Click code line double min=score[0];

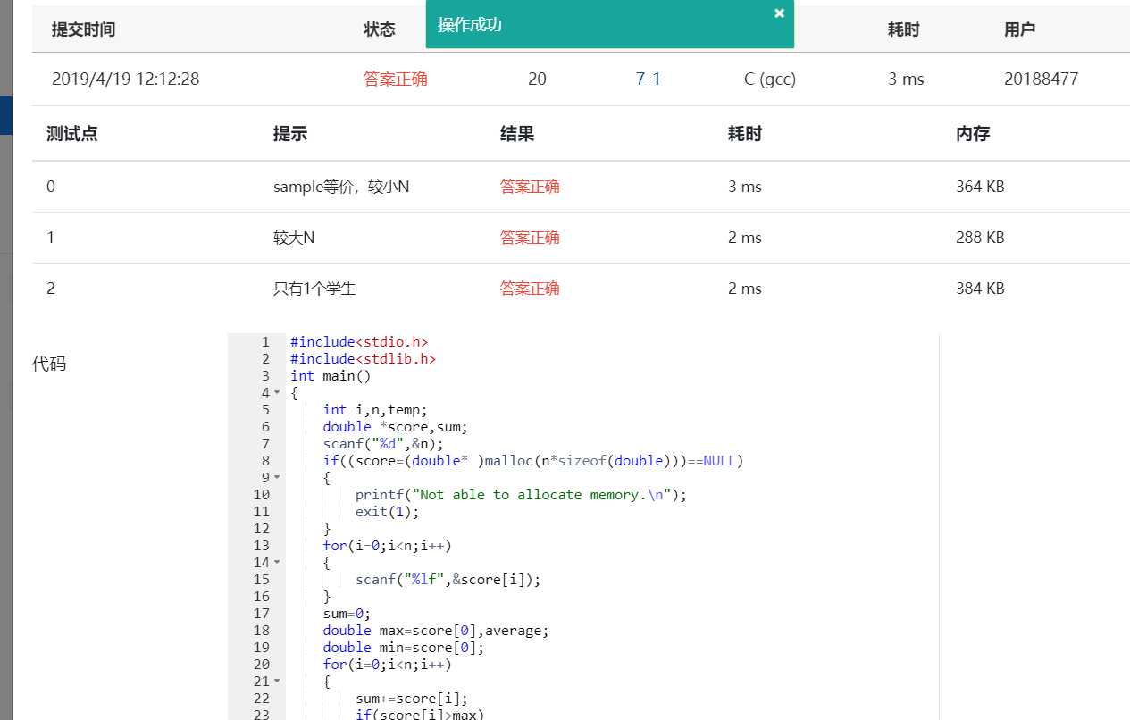[404, 648]
